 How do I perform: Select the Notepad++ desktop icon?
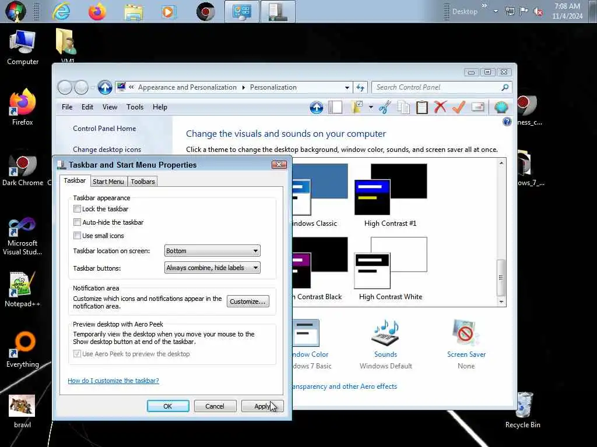point(23,290)
